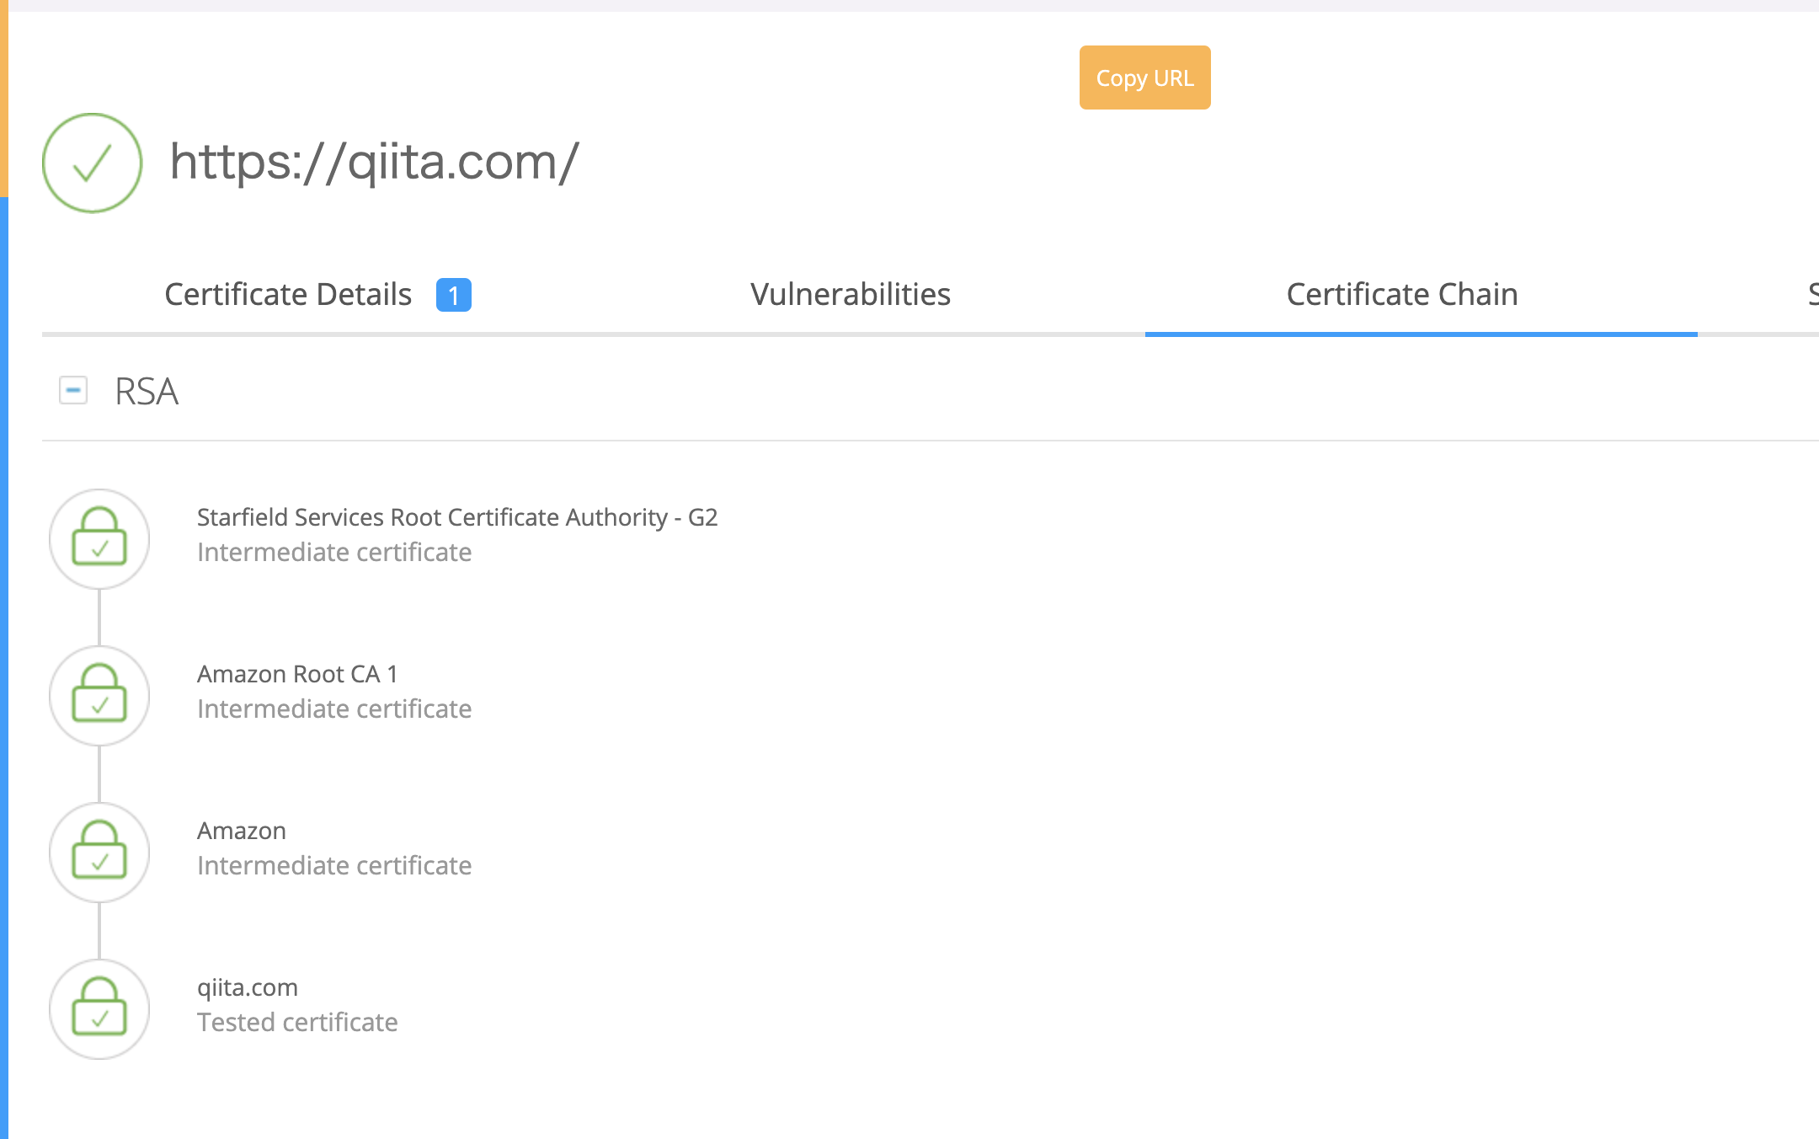Click the green checkmark circle beside URL
1819x1139 pixels.
coord(92,163)
